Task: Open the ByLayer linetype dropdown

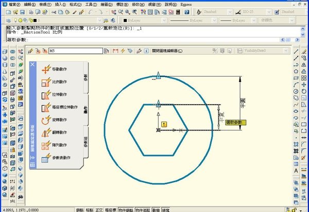Action: coord(214,21)
